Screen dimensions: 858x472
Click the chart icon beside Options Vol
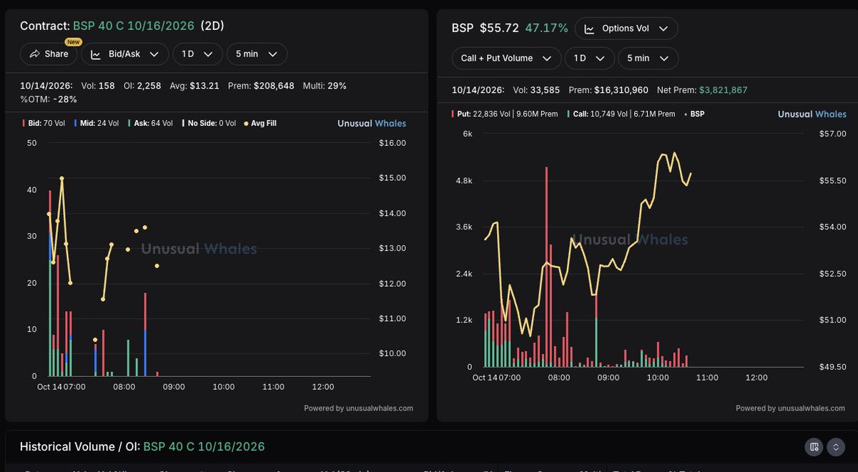(x=590, y=29)
